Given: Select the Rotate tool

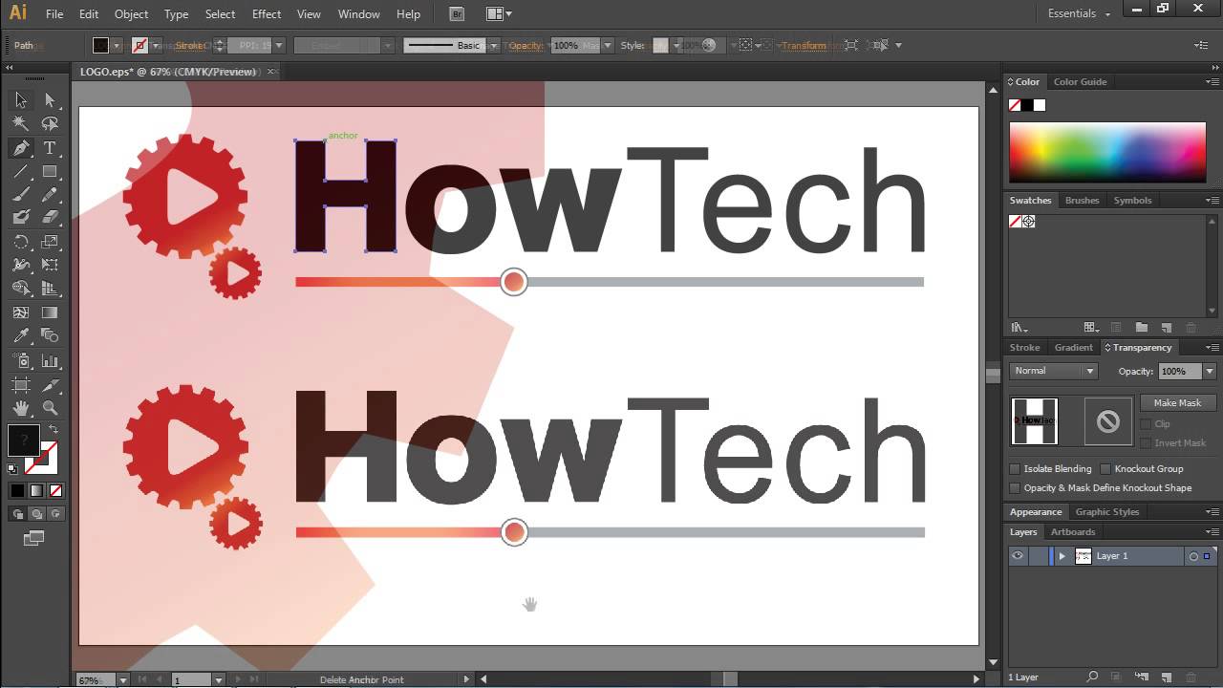Looking at the screenshot, I should click(x=21, y=242).
